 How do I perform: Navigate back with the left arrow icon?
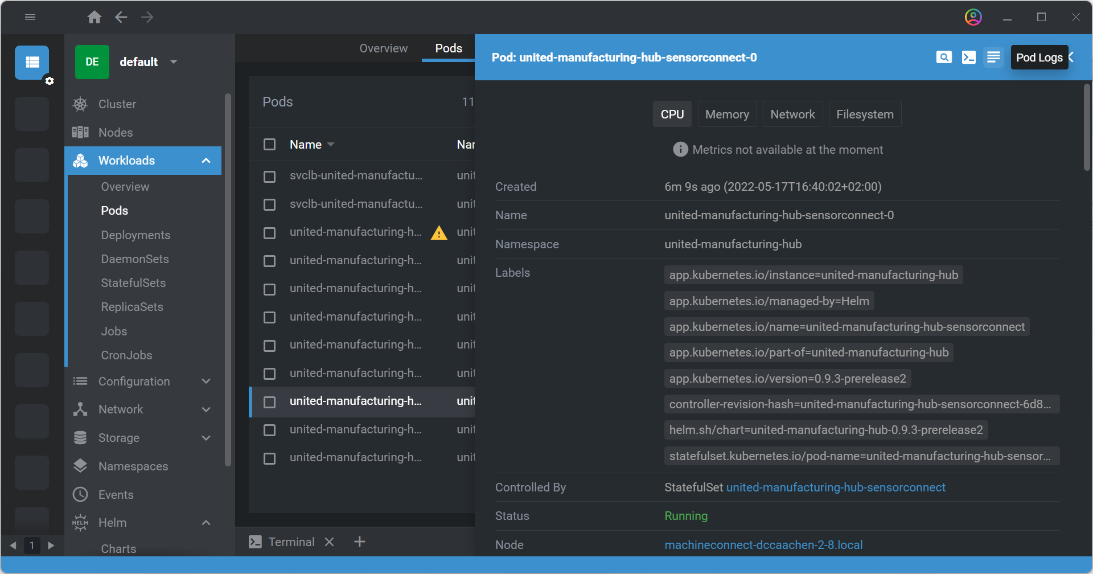(x=121, y=18)
